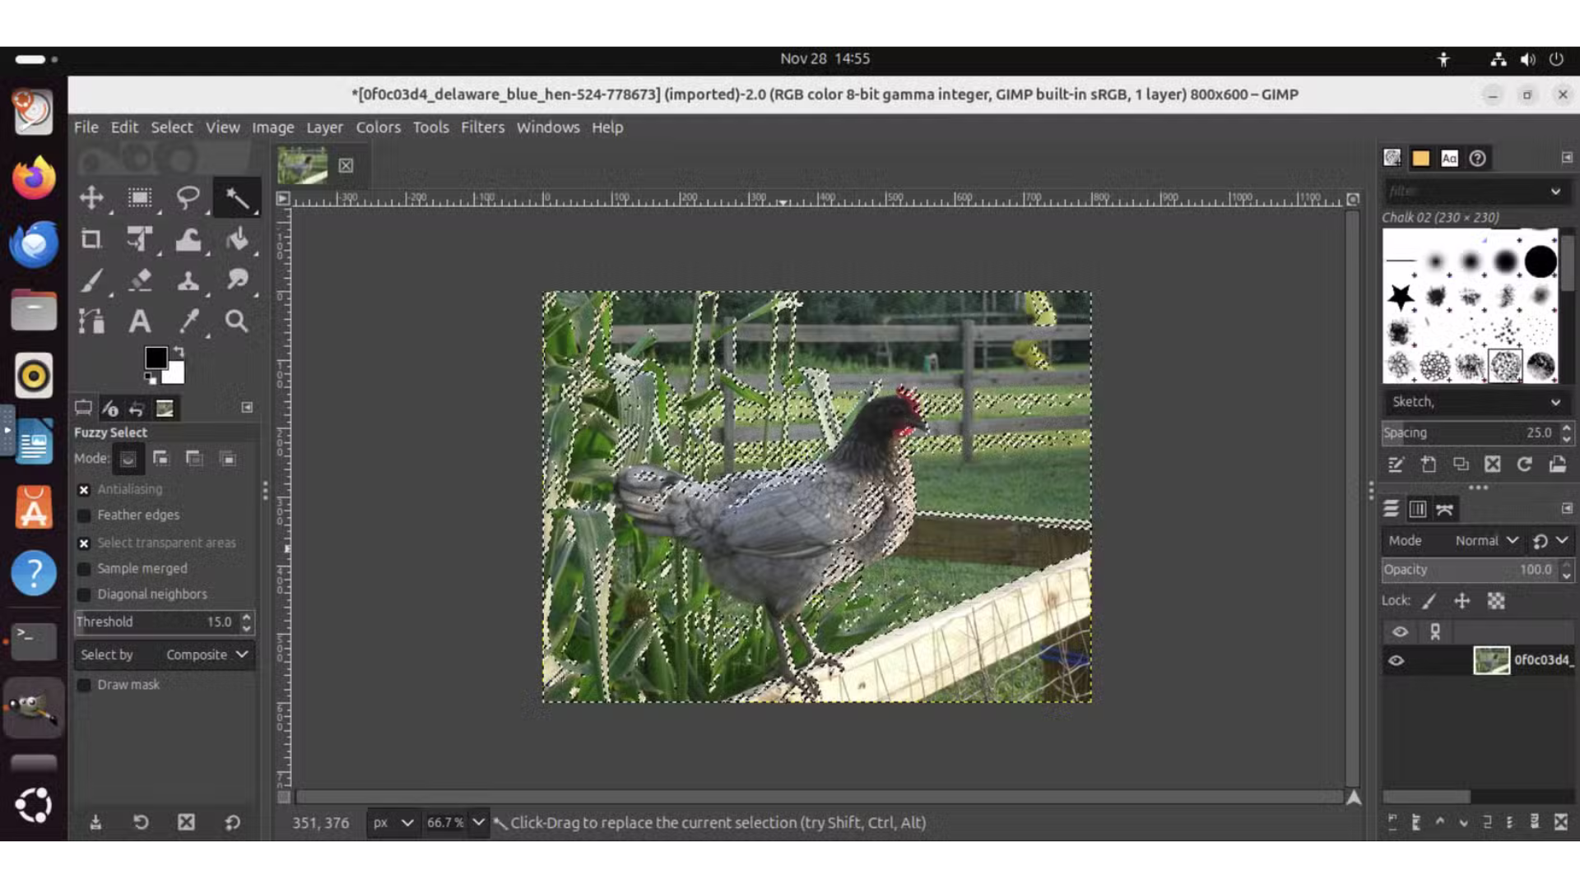1580x888 pixels.
Task: Select the Move tool
Action: 91,197
